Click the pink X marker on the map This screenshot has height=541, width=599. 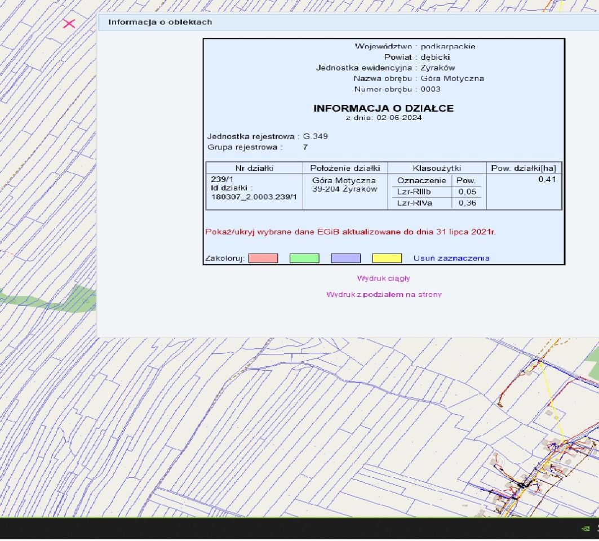pyautogui.click(x=69, y=24)
